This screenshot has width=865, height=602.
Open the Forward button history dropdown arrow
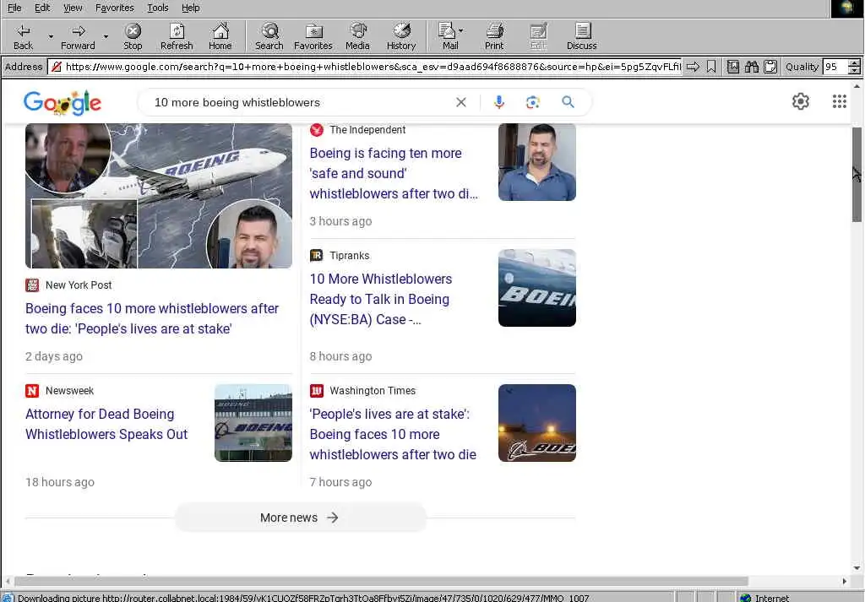click(x=106, y=37)
